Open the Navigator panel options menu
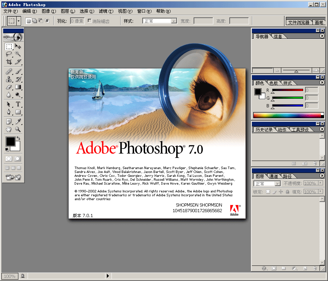The width and height of the screenshot is (328, 281). 322,36
